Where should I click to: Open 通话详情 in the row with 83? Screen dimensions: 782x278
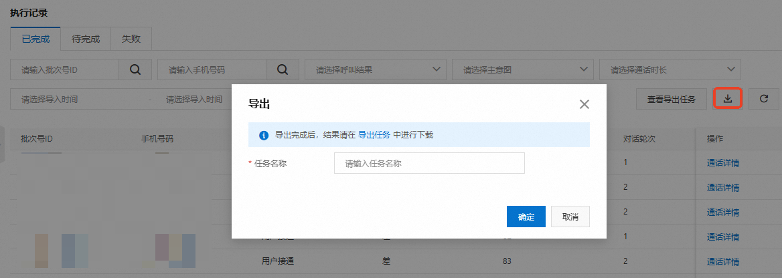722,261
